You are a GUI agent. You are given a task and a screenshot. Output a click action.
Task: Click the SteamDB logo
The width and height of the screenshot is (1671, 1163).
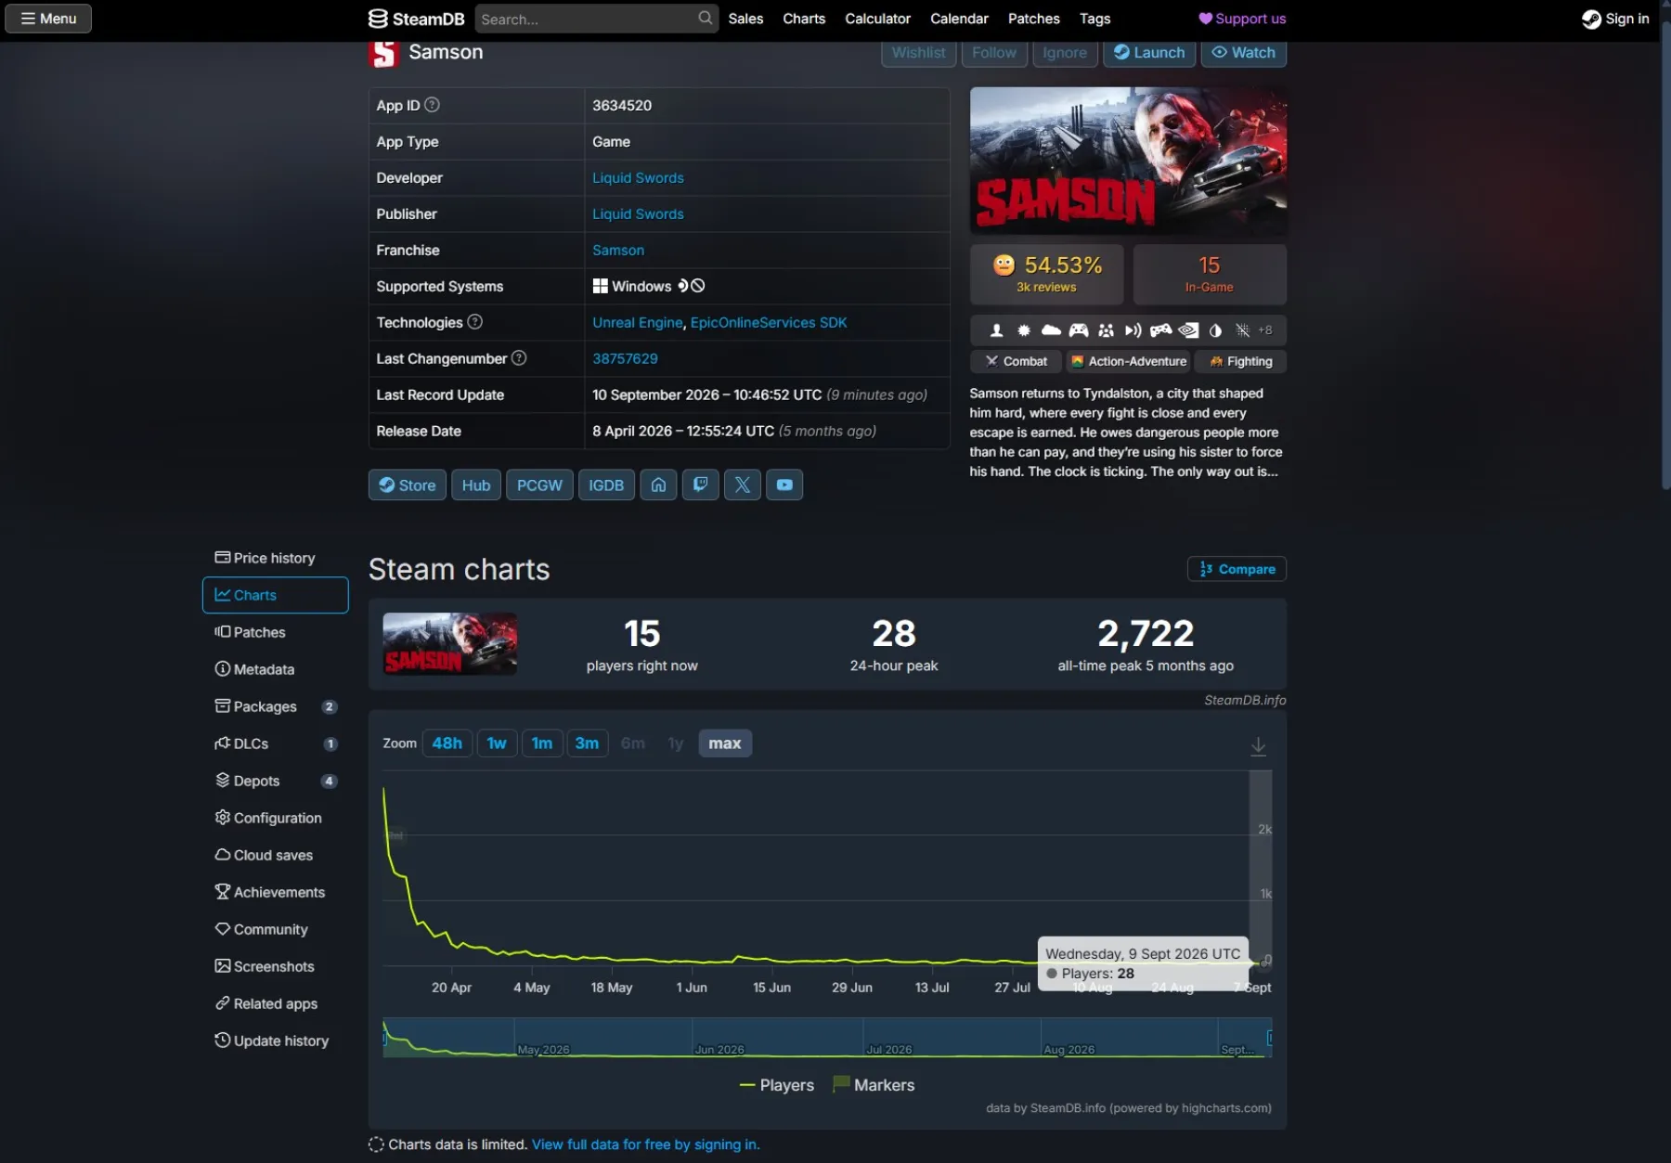point(416,19)
